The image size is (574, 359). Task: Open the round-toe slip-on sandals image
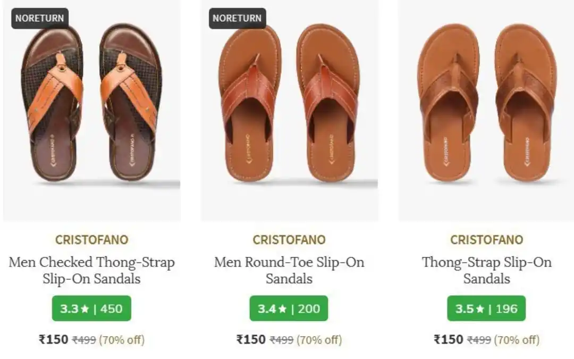(290, 111)
